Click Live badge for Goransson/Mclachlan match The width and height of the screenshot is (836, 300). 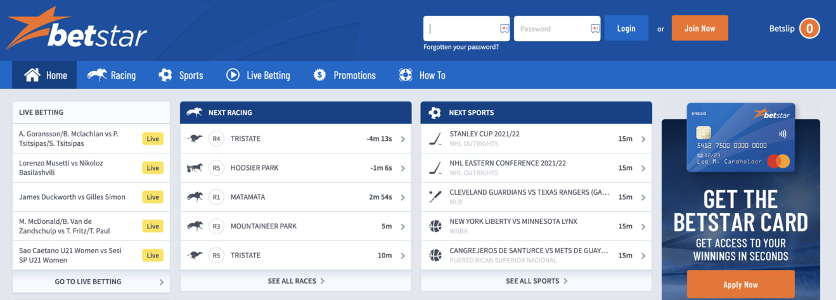pos(153,139)
